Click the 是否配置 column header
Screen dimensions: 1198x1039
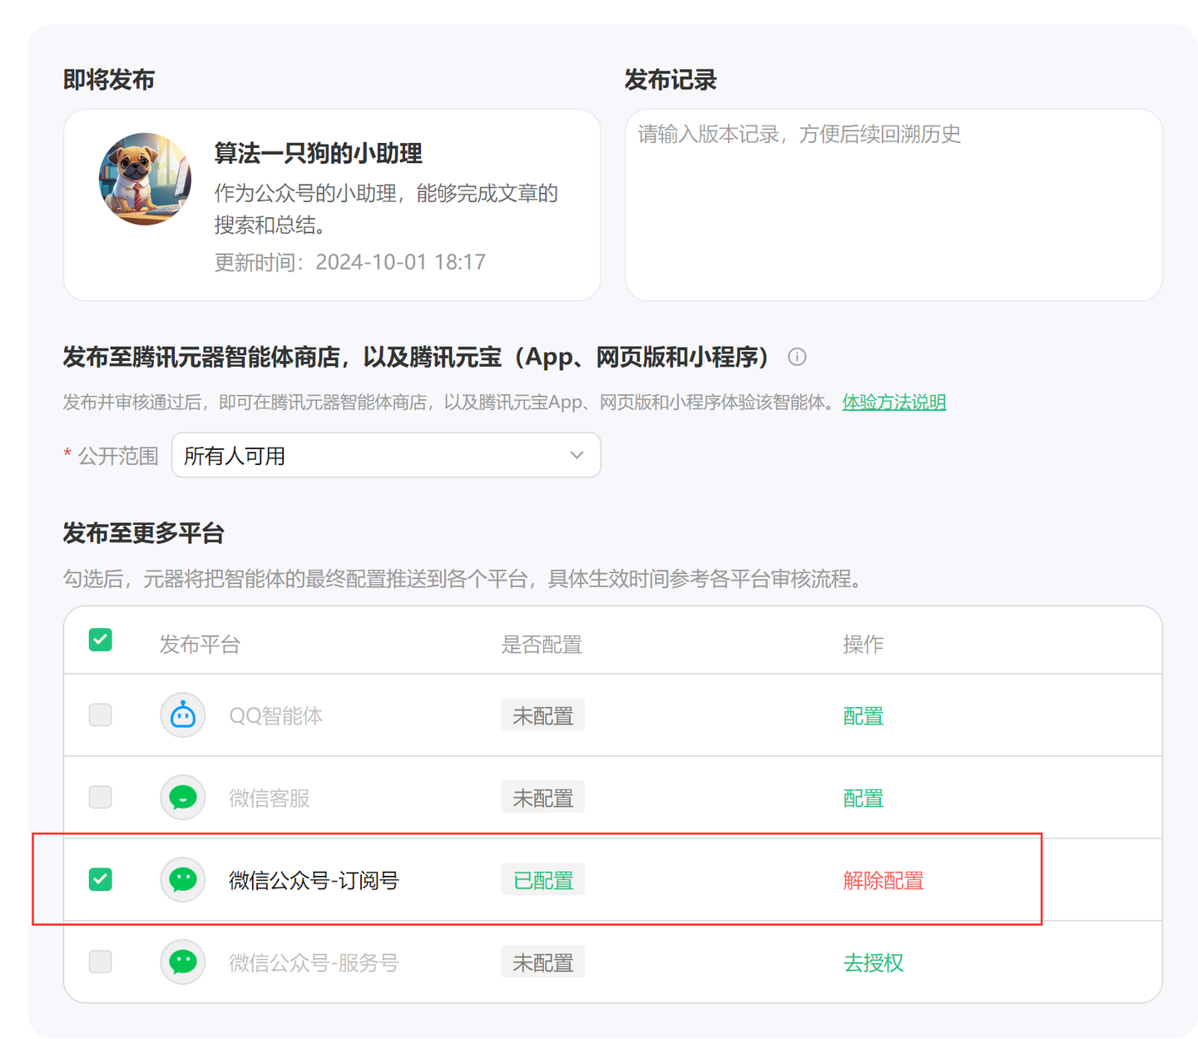point(542,644)
